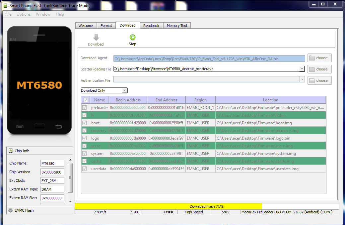Click choose button for Download-Agent
Screen dimensions: 345x225
click(x=319, y=58)
